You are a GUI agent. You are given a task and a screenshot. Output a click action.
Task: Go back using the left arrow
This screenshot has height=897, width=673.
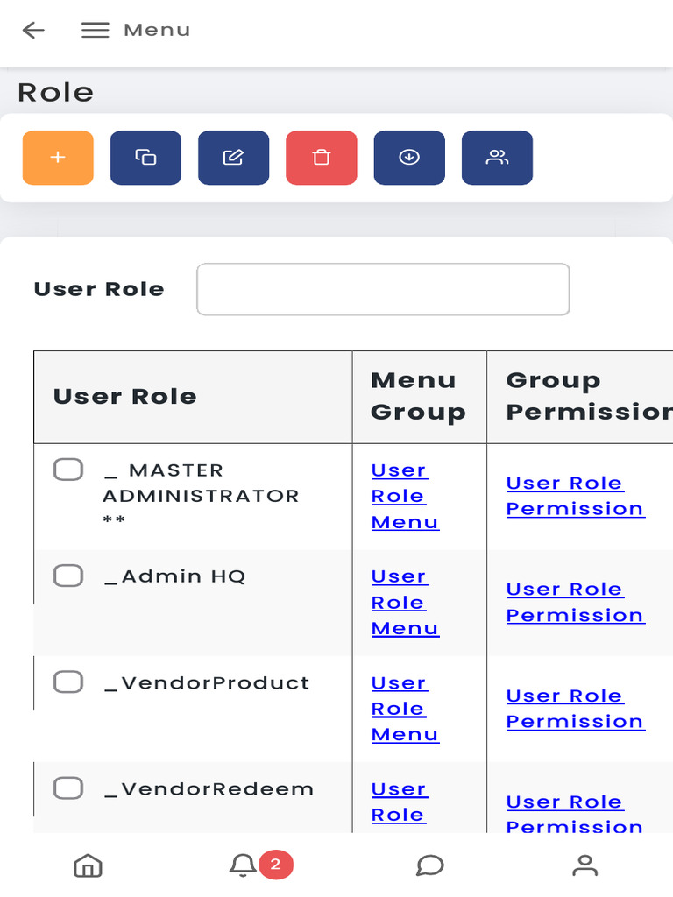pyautogui.click(x=33, y=30)
